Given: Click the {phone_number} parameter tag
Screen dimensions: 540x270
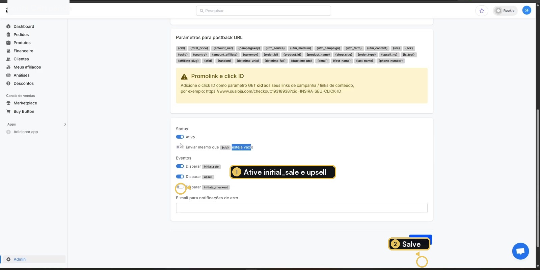Looking at the screenshot, I should [x=390, y=61].
